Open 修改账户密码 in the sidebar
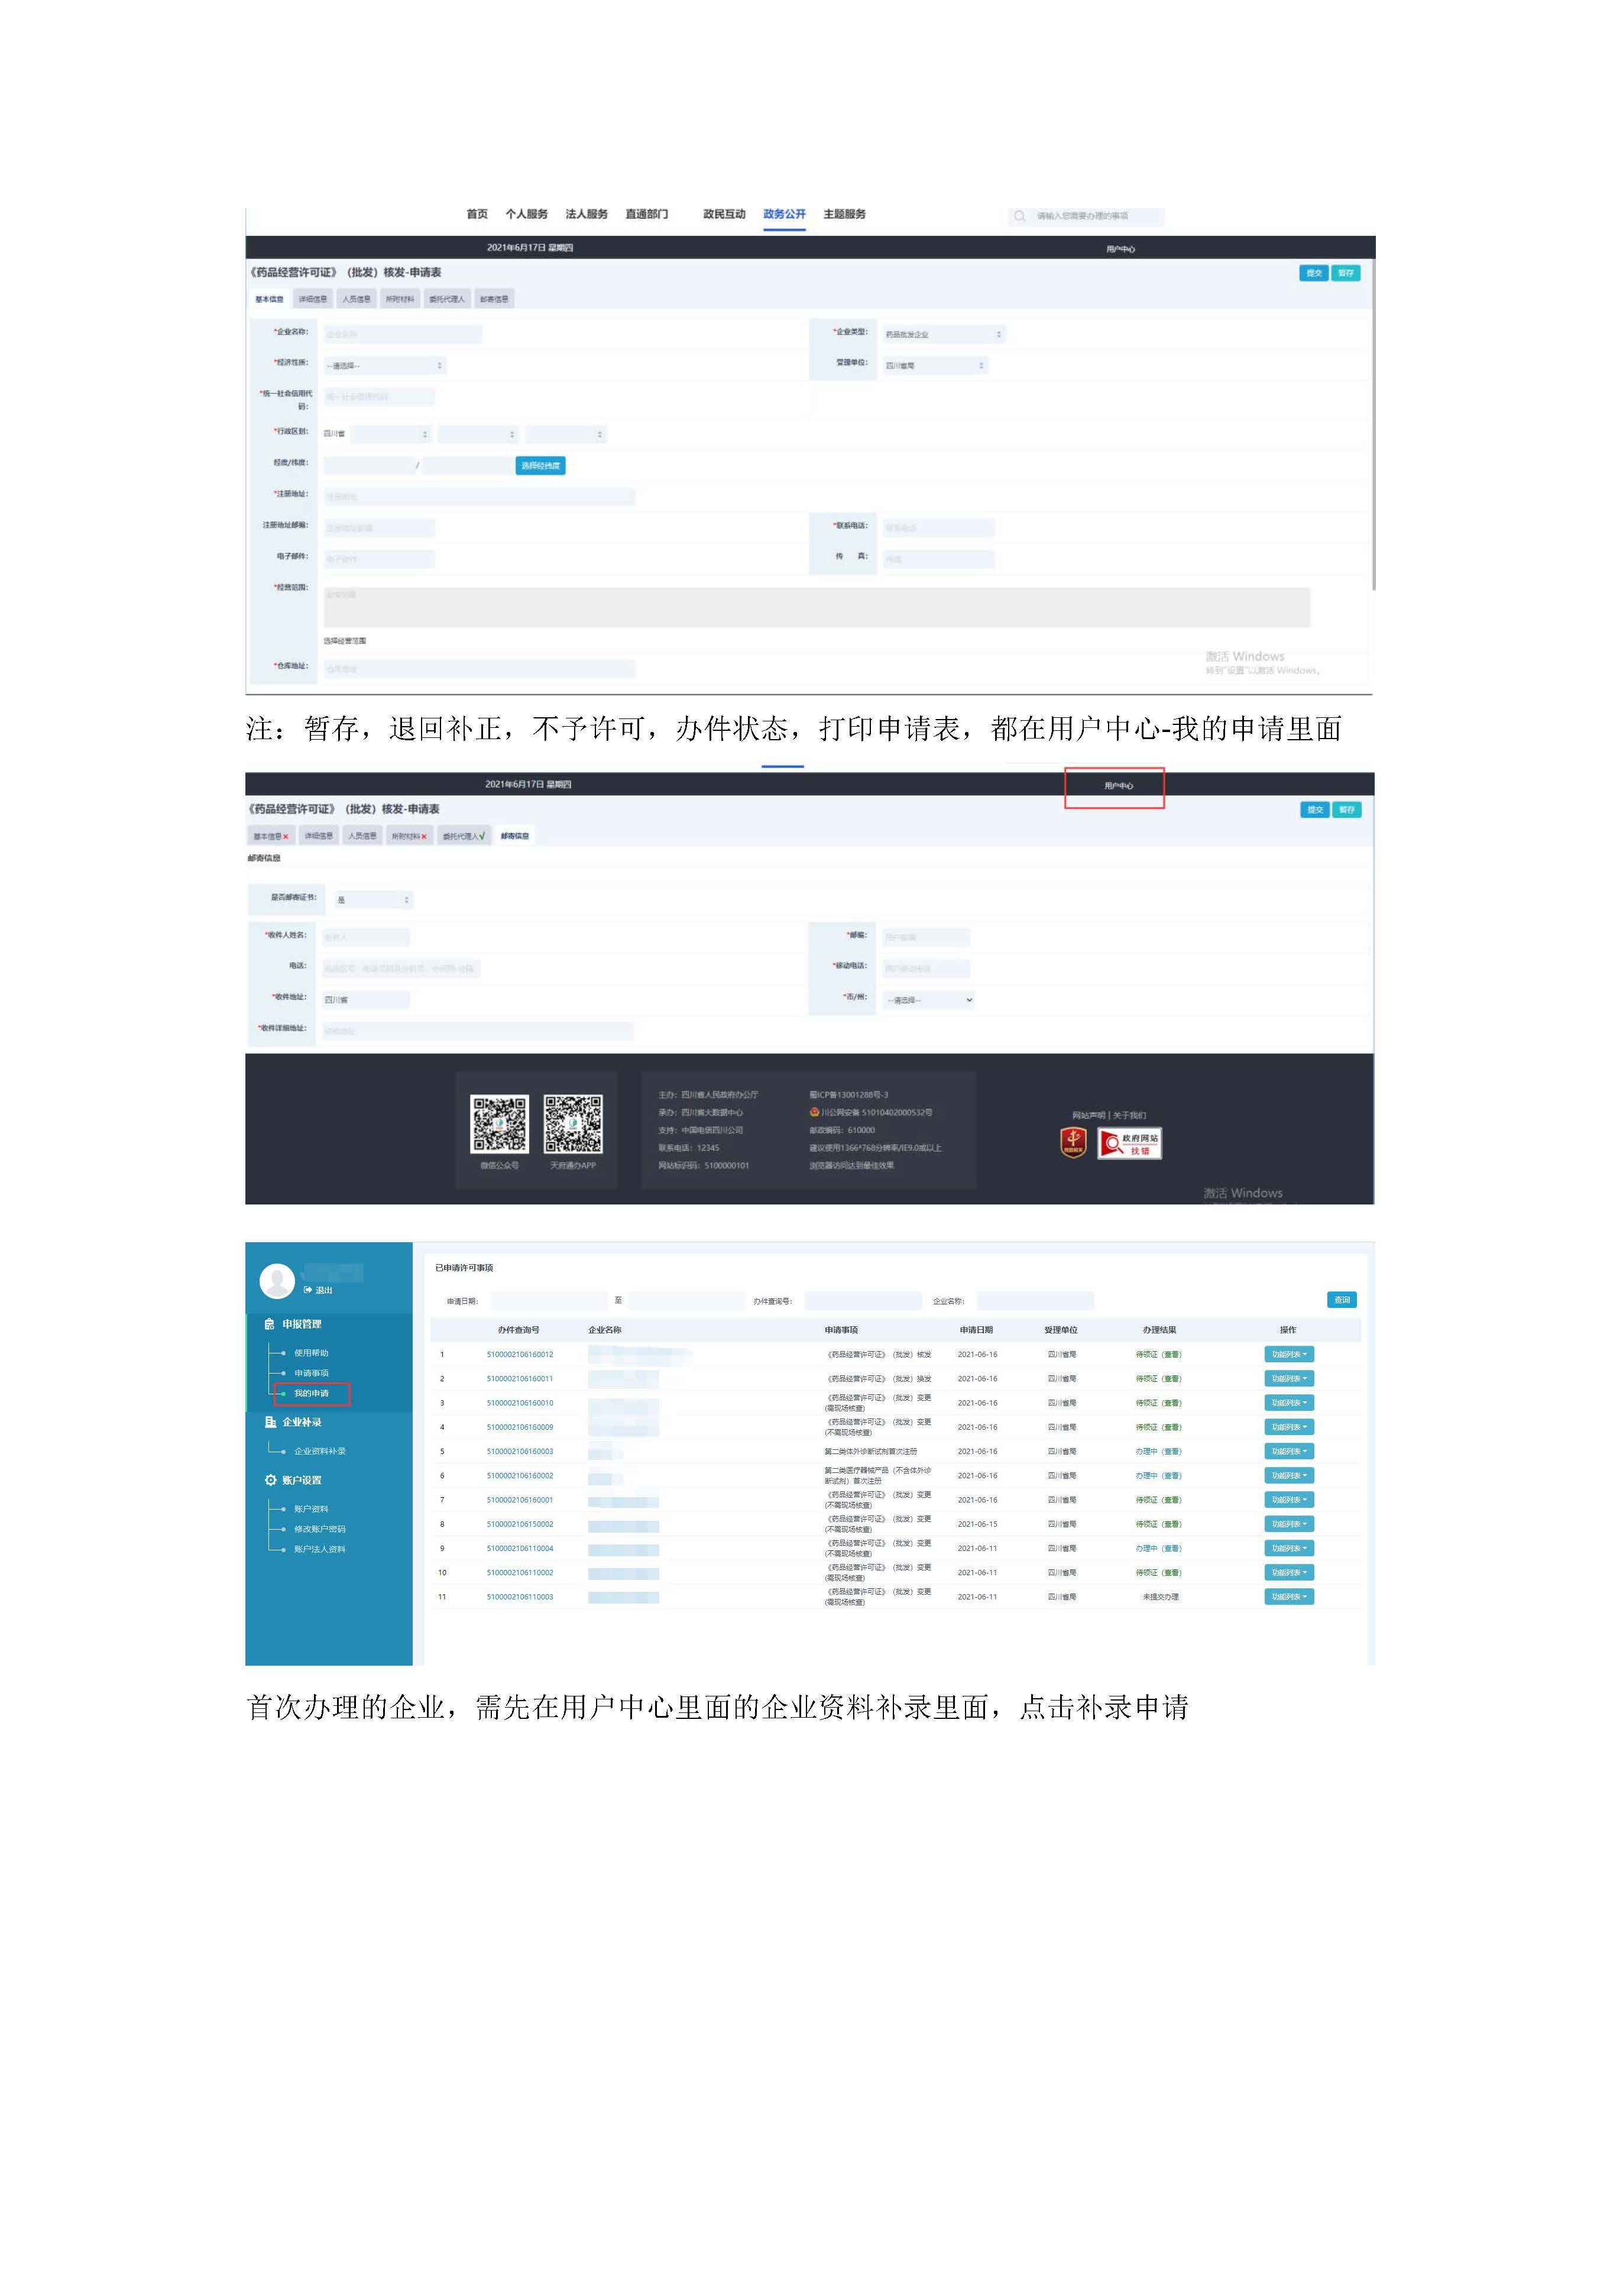This screenshot has width=1623, height=2296. pyautogui.click(x=320, y=1529)
